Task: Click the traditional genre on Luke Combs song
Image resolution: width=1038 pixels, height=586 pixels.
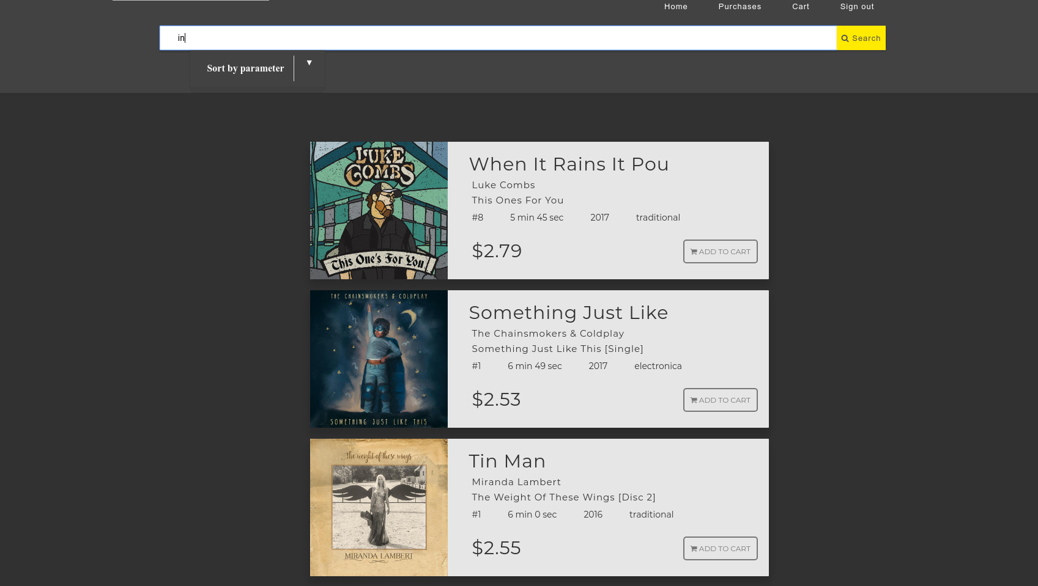Action: (658, 218)
